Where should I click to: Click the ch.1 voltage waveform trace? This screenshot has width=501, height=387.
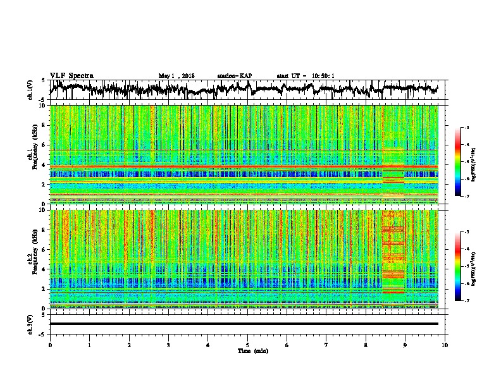pyautogui.click(x=244, y=89)
